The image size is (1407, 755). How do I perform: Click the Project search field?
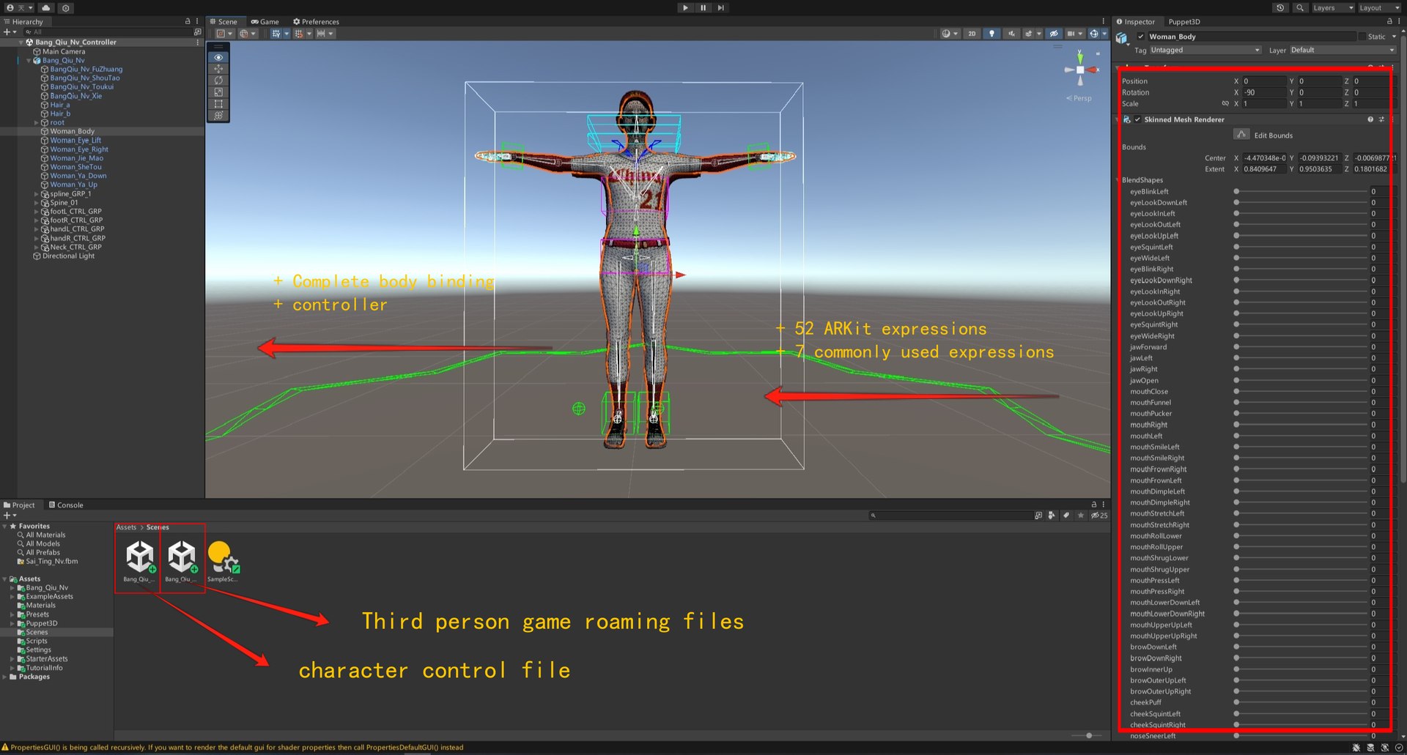[950, 516]
